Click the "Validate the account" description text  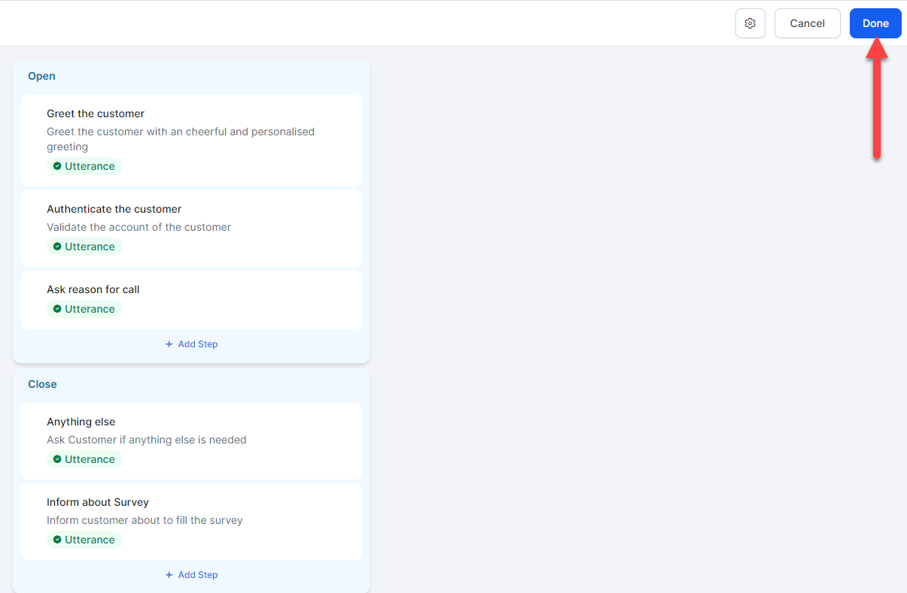[138, 227]
